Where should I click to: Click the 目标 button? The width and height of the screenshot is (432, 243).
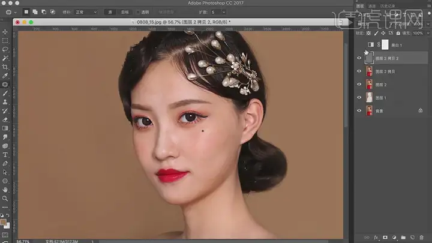tap(125, 12)
